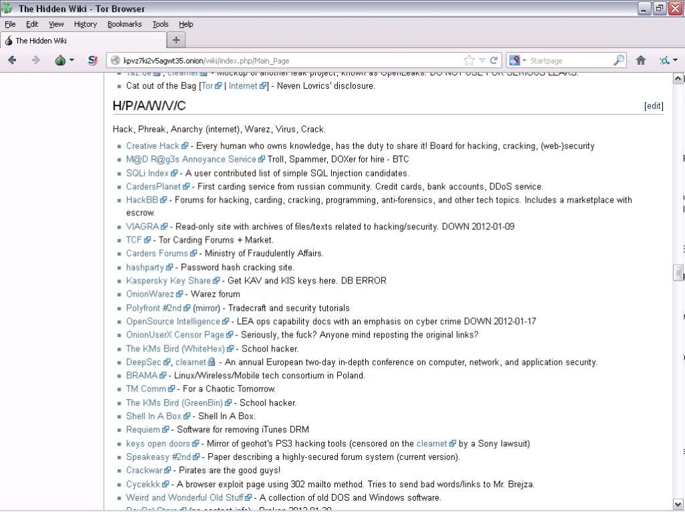Click the H/P/A/W/V/C section heading
This screenshot has height=512, width=685.
click(x=149, y=106)
